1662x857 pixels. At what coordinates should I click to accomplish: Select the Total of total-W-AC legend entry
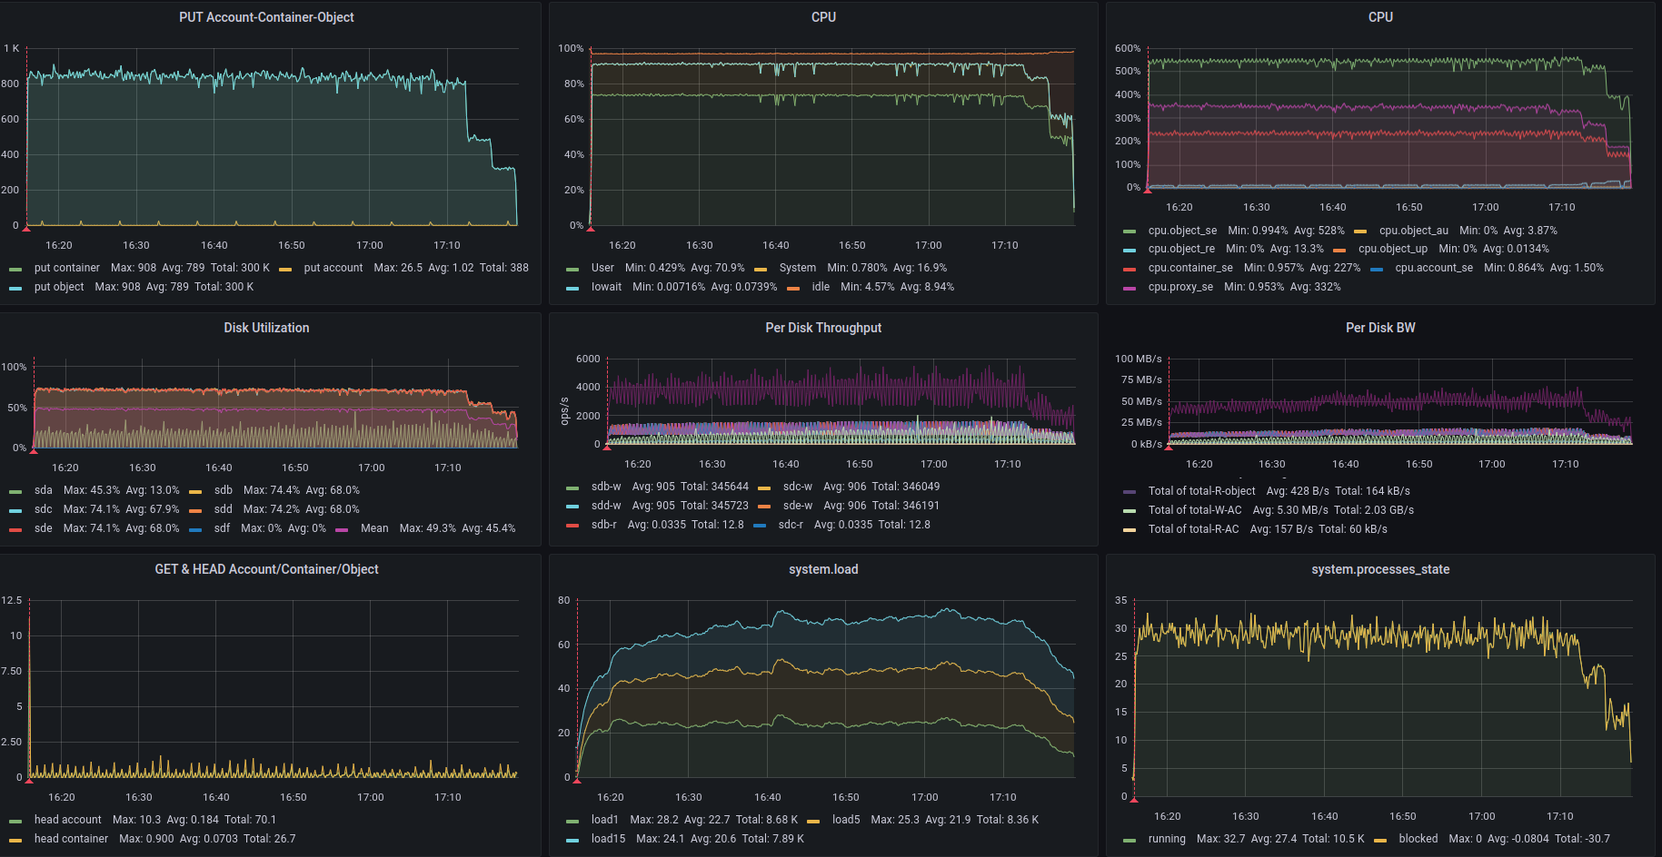pyautogui.click(x=1194, y=510)
